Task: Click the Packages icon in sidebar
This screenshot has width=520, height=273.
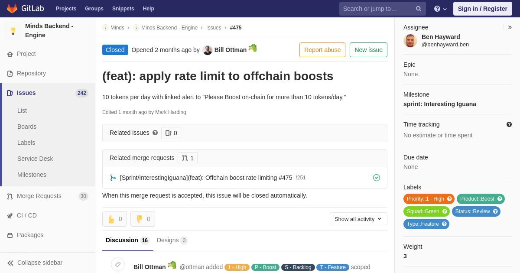Action: pyautogui.click(x=10, y=235)
